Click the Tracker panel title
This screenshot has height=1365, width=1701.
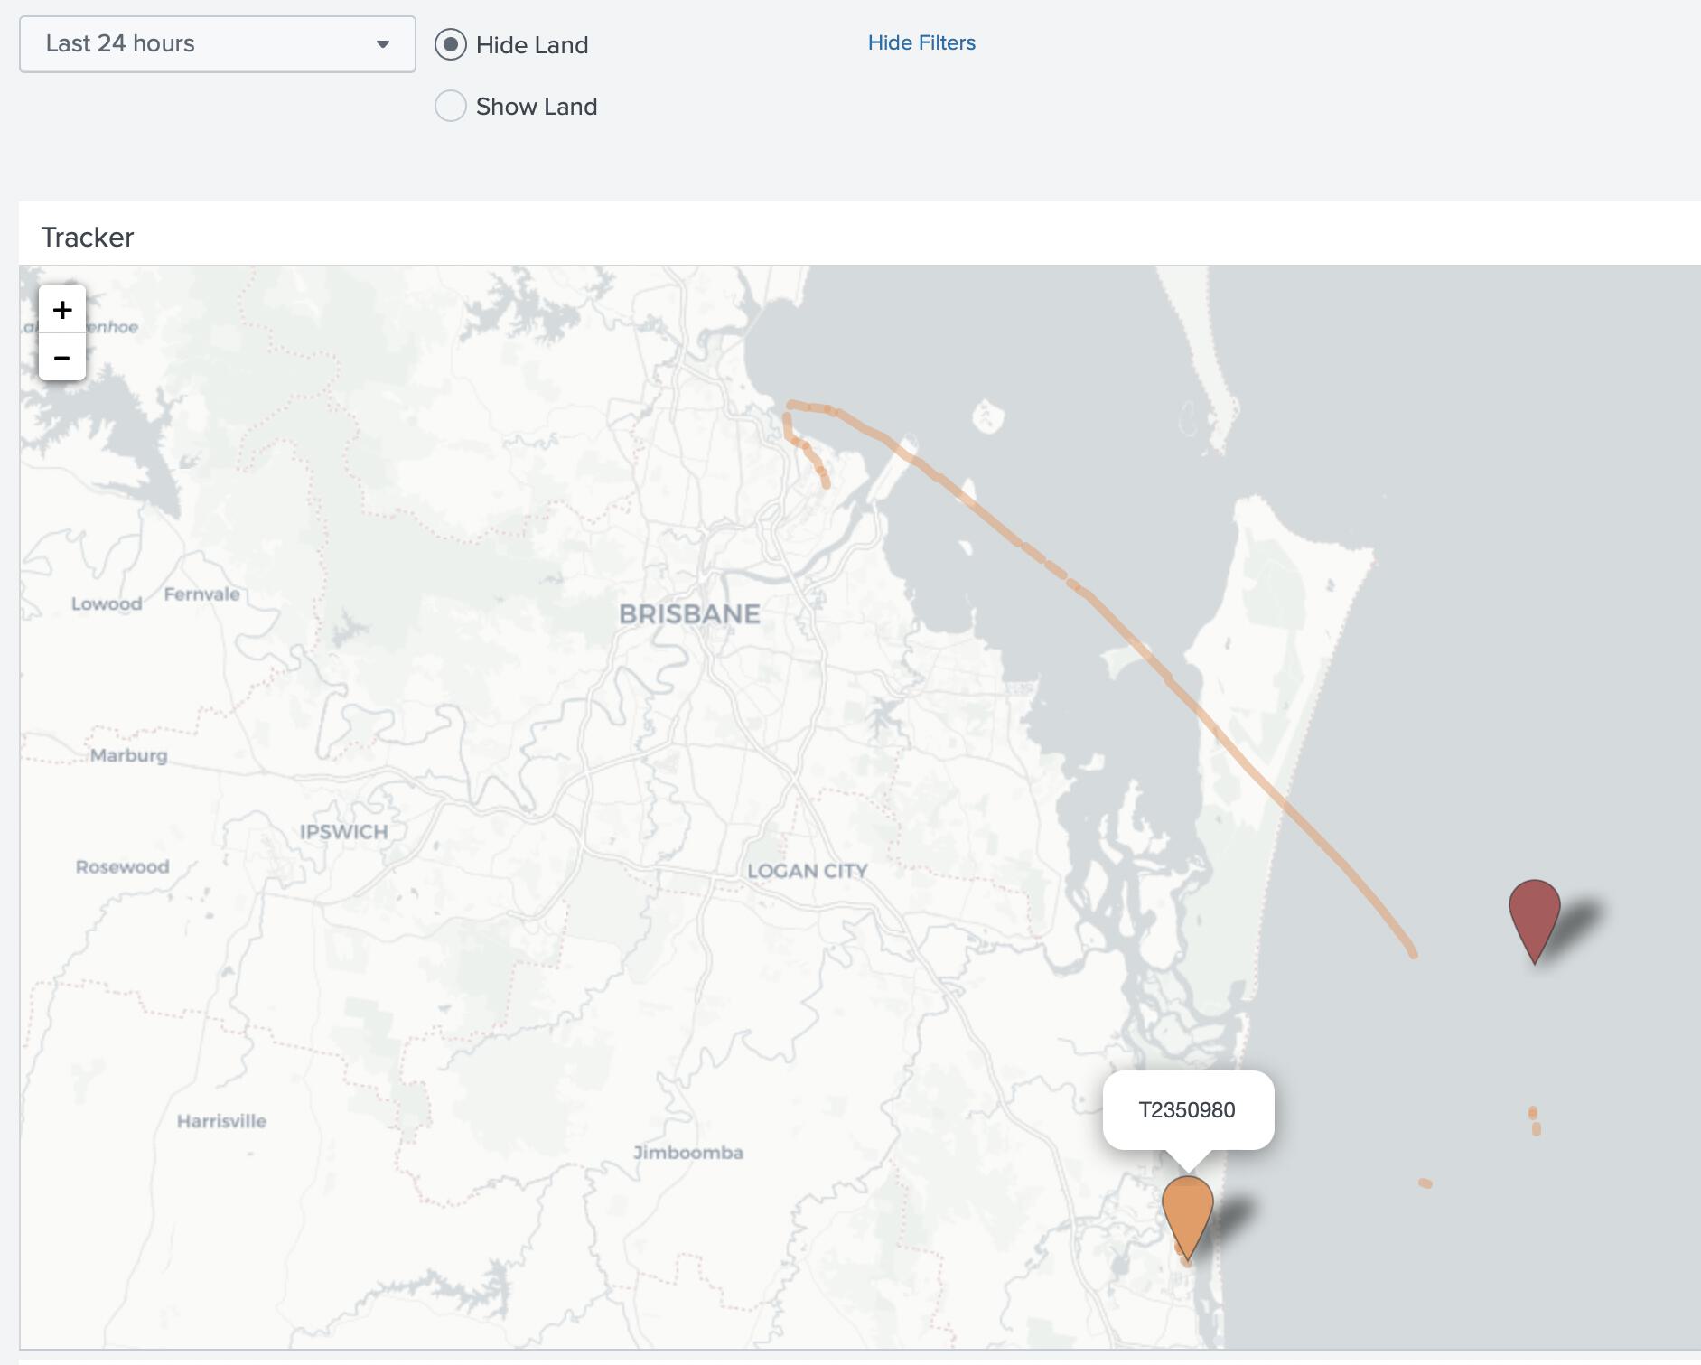coord(88,237)
